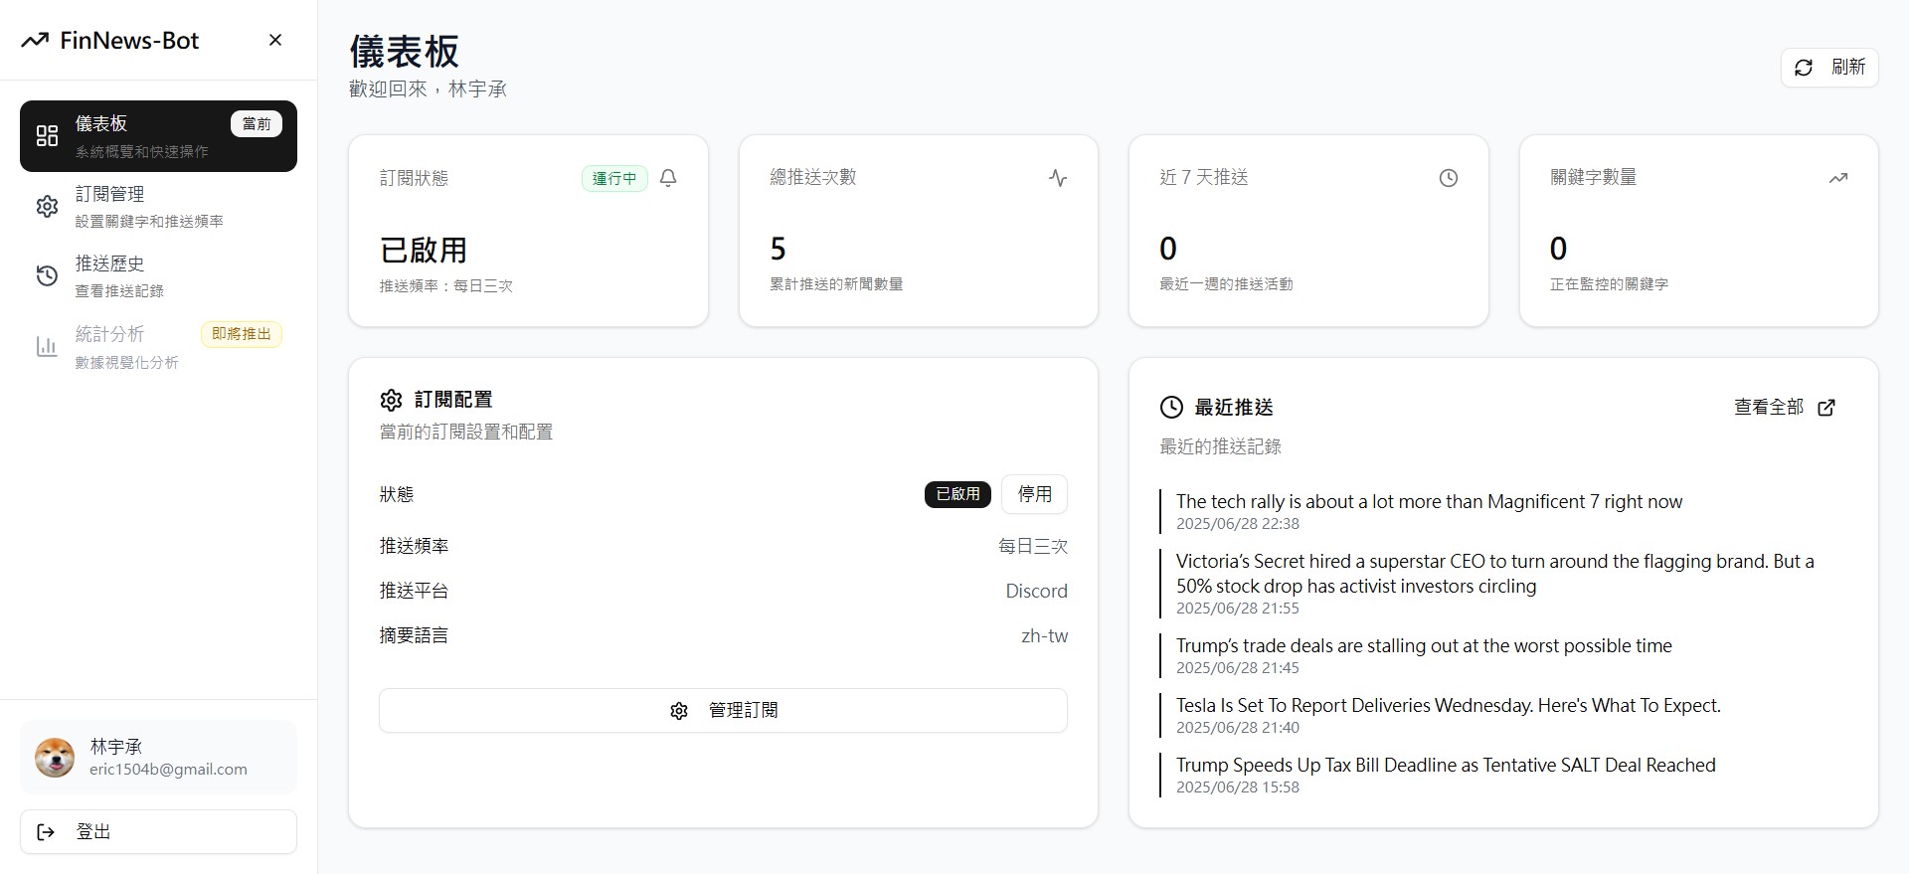Click the gear icon beside 訂閱配置 heading
Viewport: 1909px width, 874px height.
tap(391, 400)
